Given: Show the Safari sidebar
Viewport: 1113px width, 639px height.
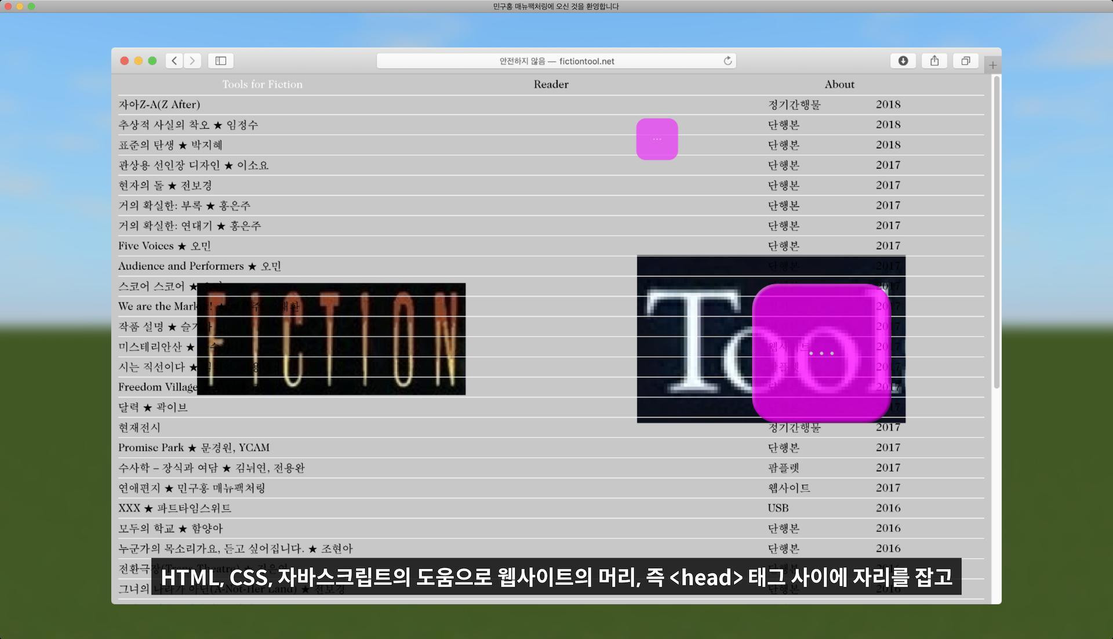Looking at the screenshot, I should [x=221, y=61].
